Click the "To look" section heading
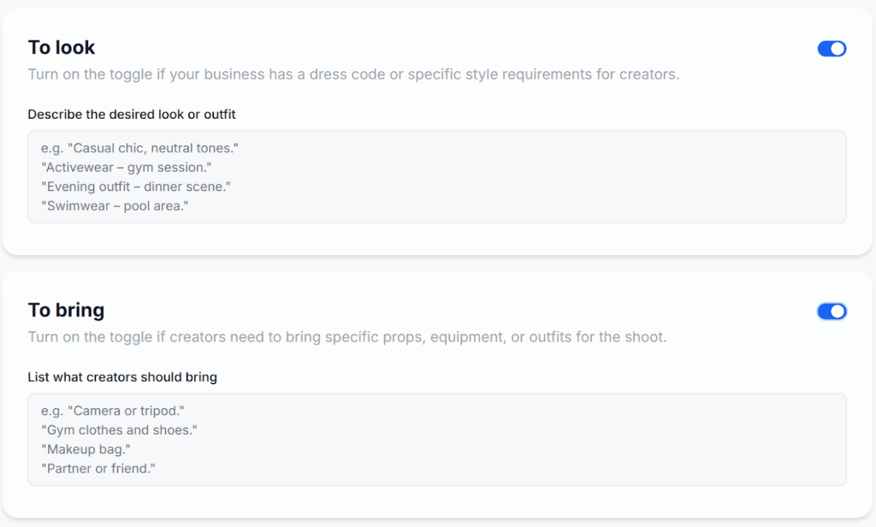 pos(62,48)
